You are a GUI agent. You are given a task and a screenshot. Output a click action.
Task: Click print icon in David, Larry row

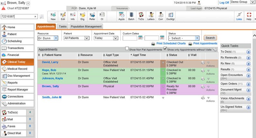pyautogui.click(x=203, y=62)
